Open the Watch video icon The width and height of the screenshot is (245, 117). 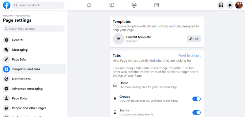pyautogui.click(x=111, y=5)
